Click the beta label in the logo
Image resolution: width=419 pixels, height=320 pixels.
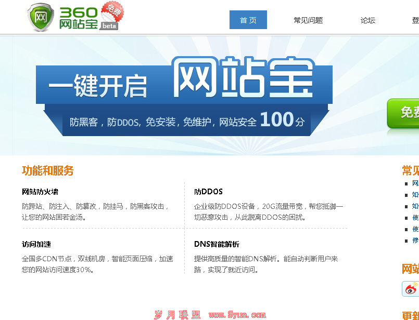click(109, 26)
